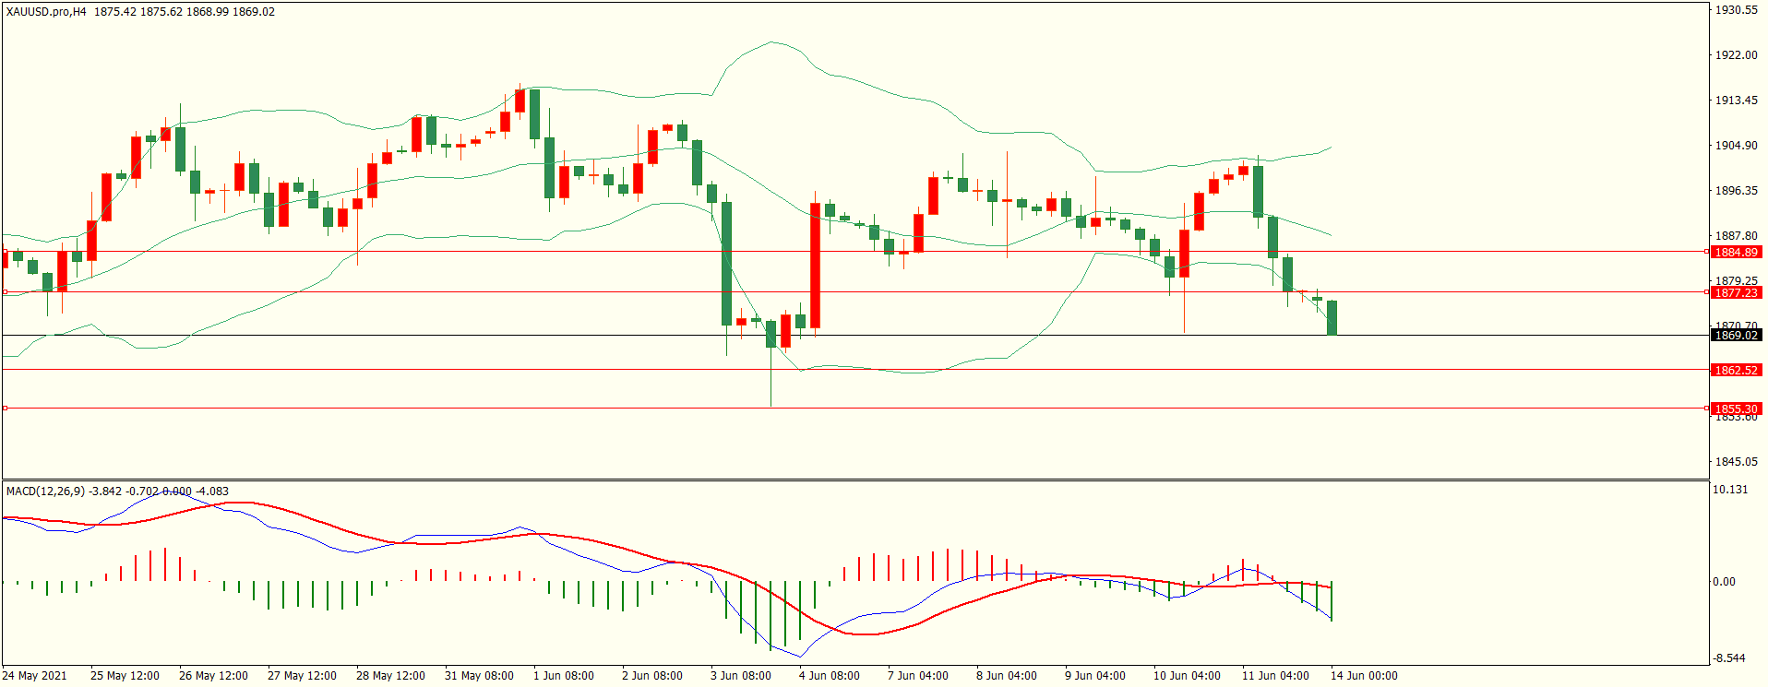Click the last MACD histogram bar
Image resolution: width=1768 pixels, height=687 pixels.
coord(1332,601)
